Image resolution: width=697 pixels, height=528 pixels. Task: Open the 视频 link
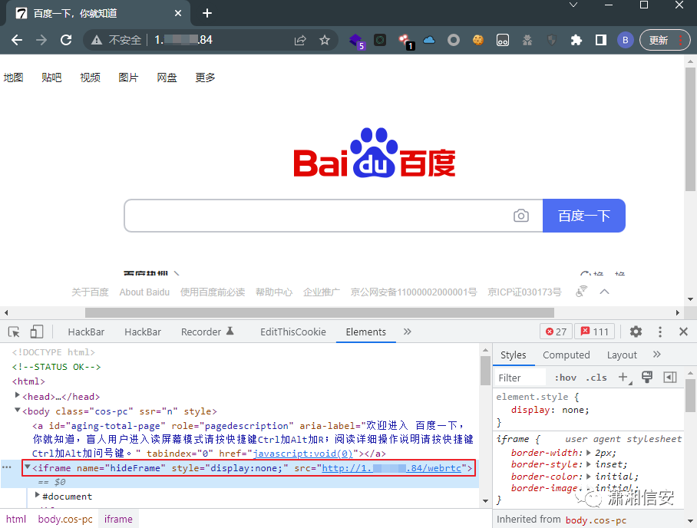90,78
